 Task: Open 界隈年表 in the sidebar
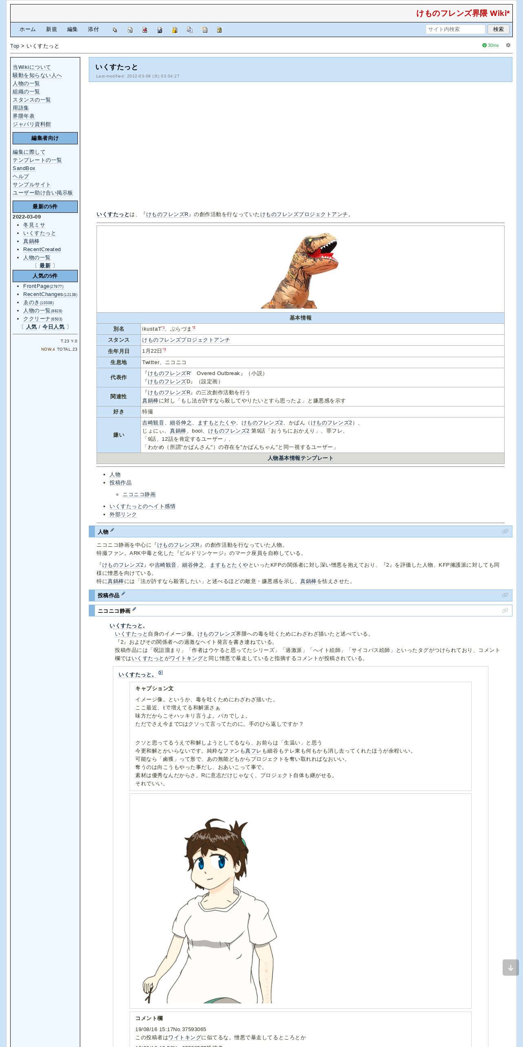[x=24, y=116]
